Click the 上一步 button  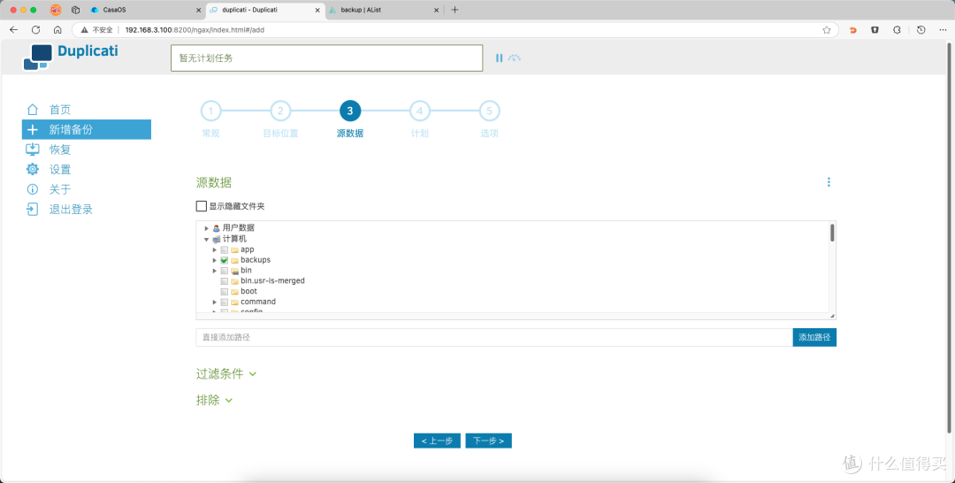[437, 441]
